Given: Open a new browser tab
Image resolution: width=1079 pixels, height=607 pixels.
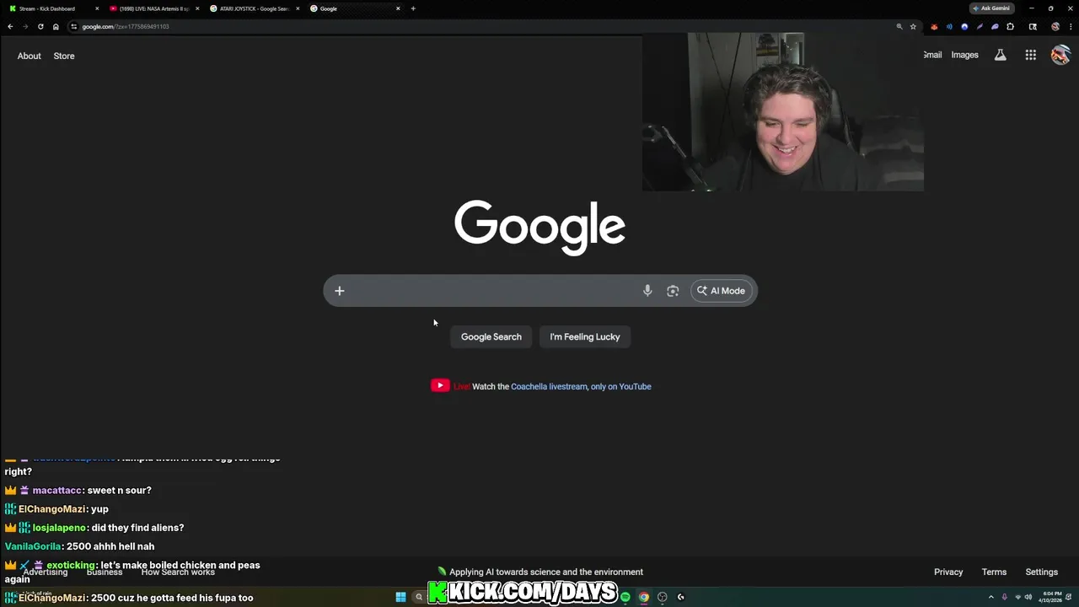Looking at the screenshot, I should pyautogui.click(x=413, y=8).
